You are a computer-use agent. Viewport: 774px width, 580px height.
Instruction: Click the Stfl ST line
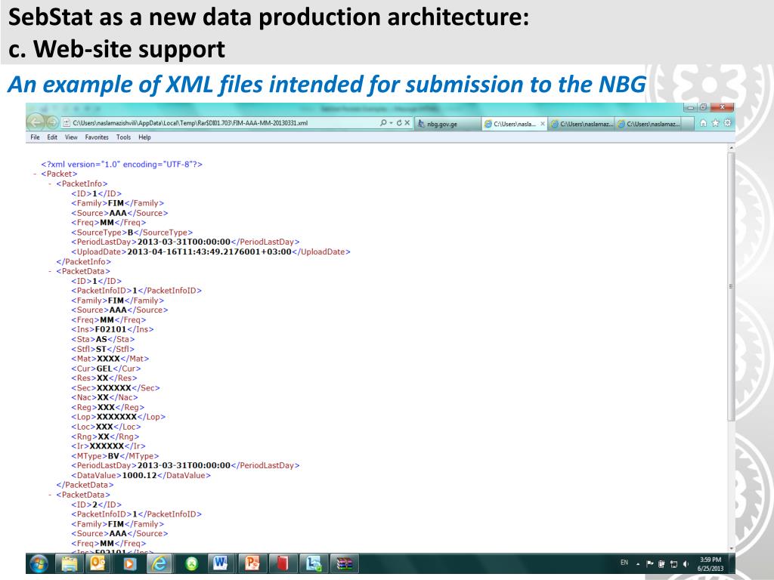click(x=103, y=349)
